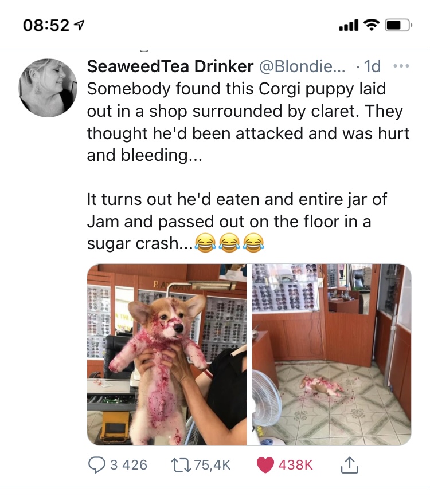
Task: Open SeaweedTea Drinker's profile picture
Action: (x=48, y=88)
